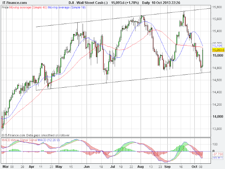This screenshot has width=225, height=169.
Task: Select 'Moving average (Simple 40)' legend entry
Action: point(28,7)
